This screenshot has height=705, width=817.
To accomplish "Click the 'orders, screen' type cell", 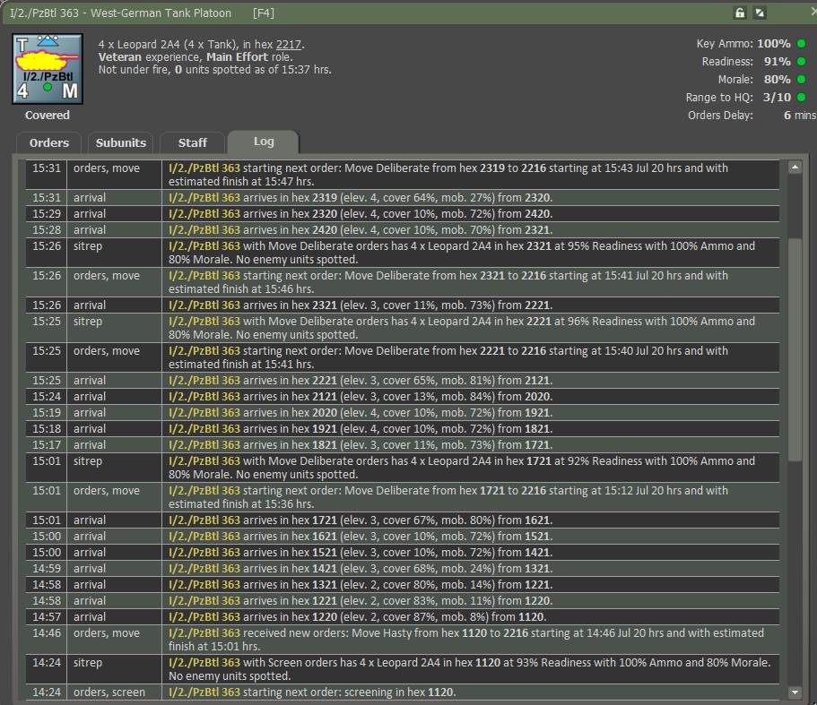I will click(114, 692).
